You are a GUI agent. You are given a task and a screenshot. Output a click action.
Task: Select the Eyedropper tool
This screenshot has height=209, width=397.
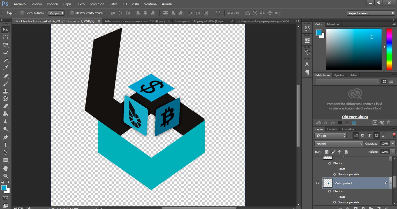click(6, 68)
